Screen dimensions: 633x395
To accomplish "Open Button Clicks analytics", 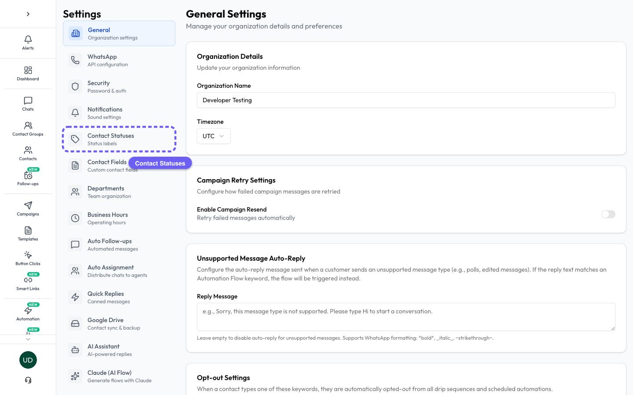I will (x=28, y=258).
